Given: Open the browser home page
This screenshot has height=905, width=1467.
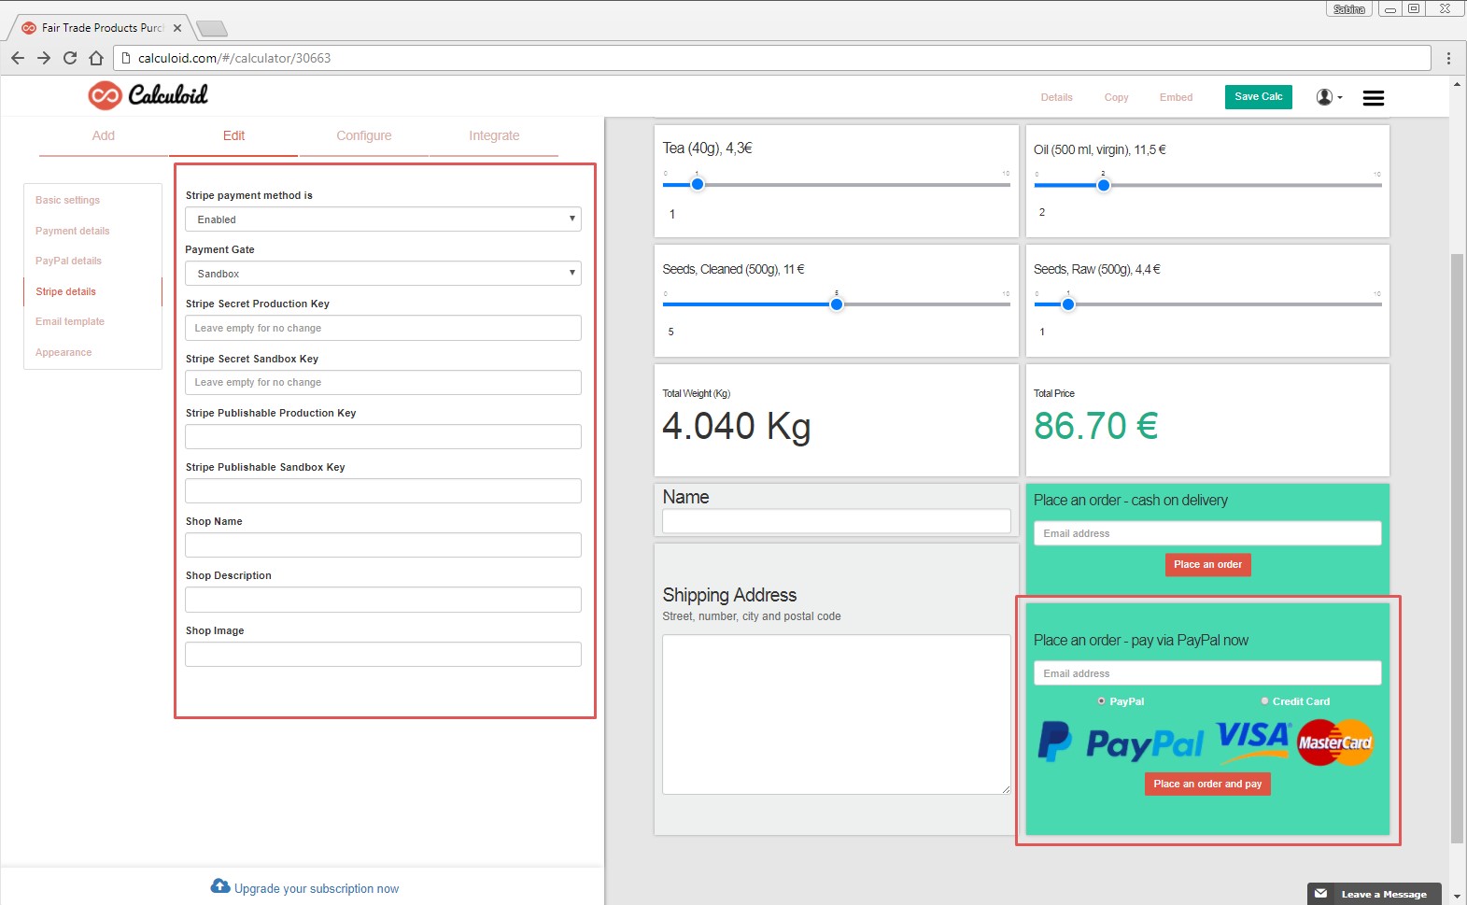Looking at the screenshot, I should click(x=96, y=58).
